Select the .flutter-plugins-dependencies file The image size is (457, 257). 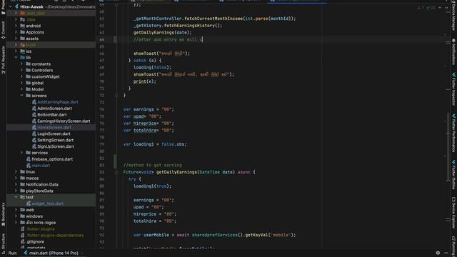(x=55, y=235)
